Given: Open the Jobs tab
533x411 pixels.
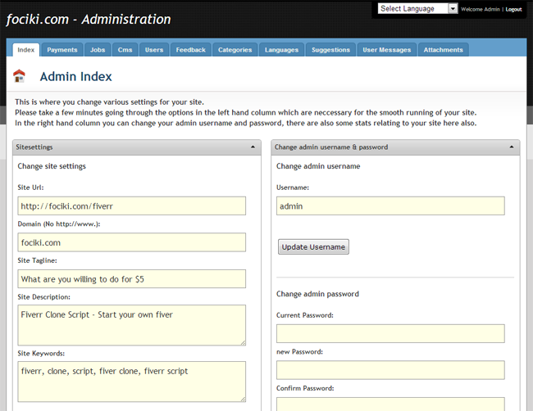Looking at the screenshot, I should click(98, 50).
